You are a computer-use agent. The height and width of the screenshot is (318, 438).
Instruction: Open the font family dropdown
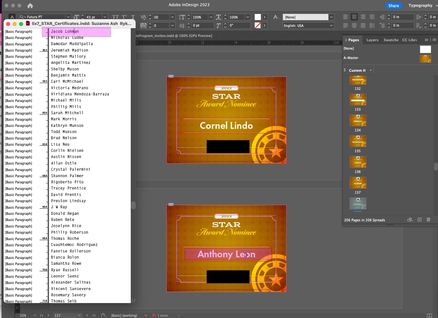click(68, 17)
